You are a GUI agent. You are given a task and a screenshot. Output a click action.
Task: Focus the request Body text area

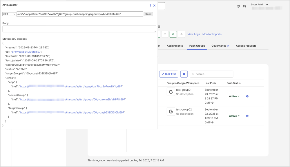click(79, 29)
